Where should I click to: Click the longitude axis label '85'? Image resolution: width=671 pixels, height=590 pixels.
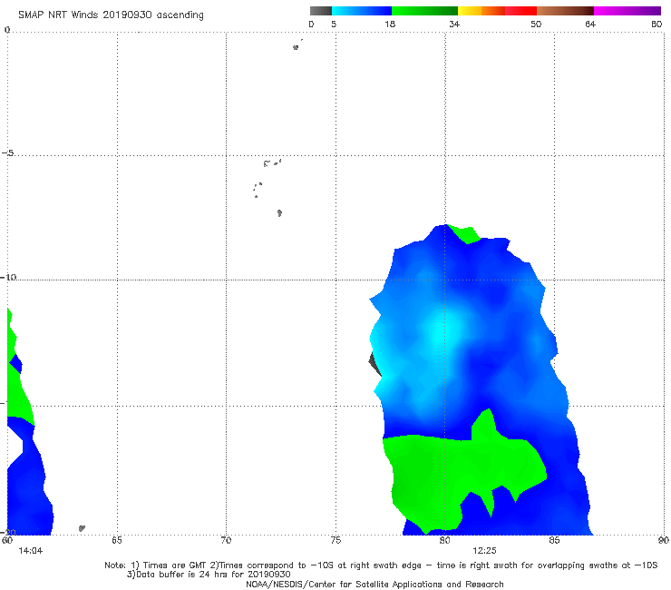554,540
